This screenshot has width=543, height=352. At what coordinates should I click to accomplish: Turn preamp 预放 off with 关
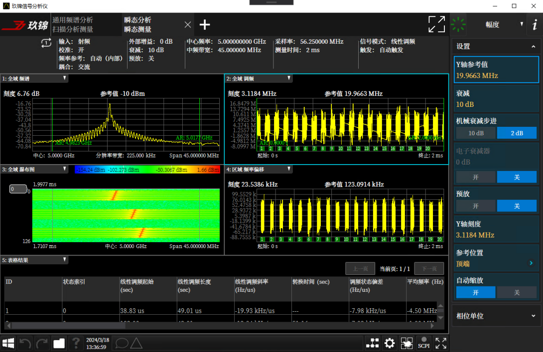[517, 206]
